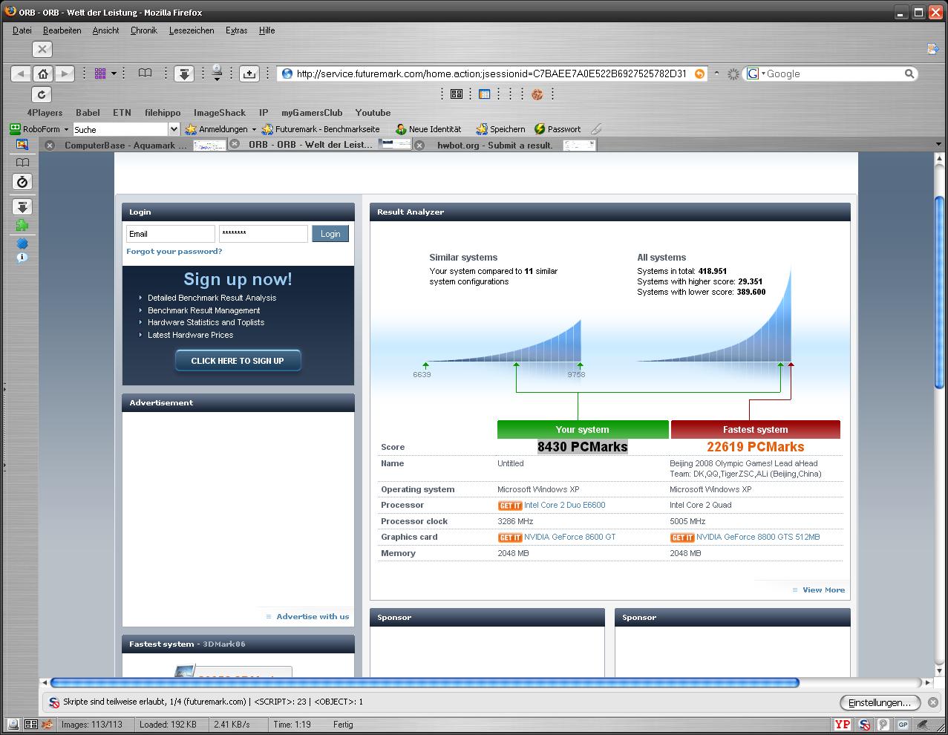
Task: Open the RoboForm dropdown menu
Action: pyautogui.click(x=39, y=129)
